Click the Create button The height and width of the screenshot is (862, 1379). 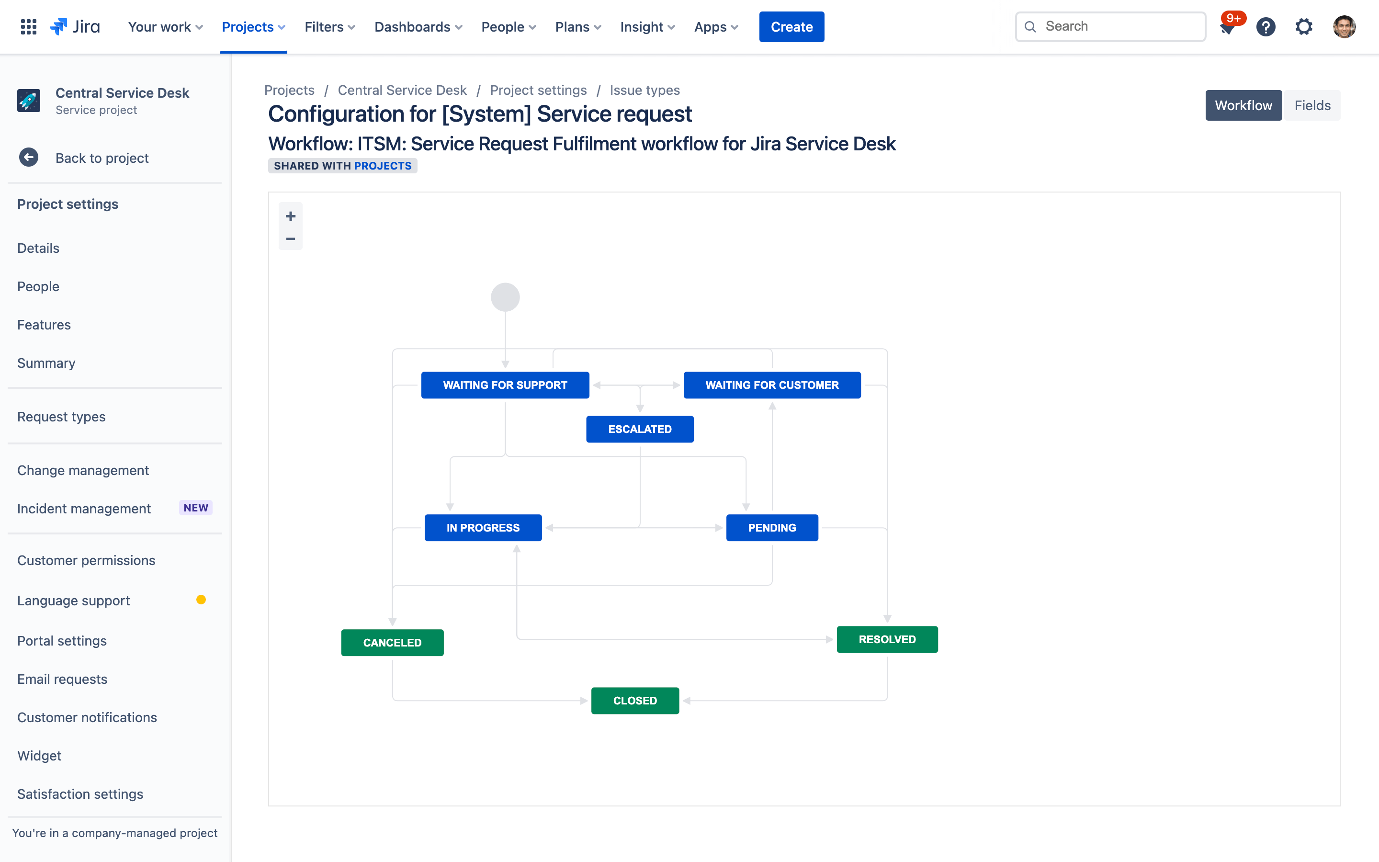pyautogui.click(x=791, y=27)
